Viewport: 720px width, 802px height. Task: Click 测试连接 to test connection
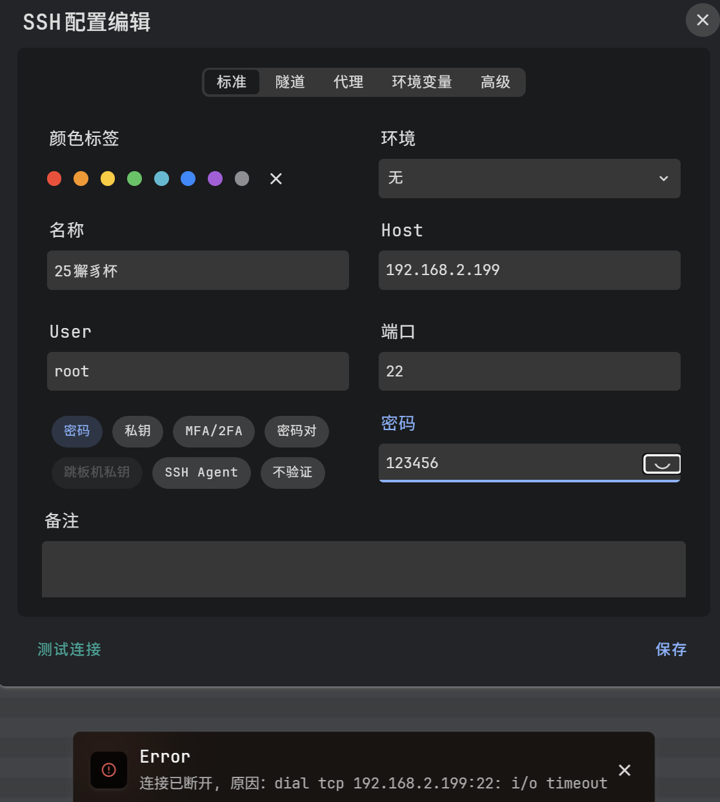(69, 649)
